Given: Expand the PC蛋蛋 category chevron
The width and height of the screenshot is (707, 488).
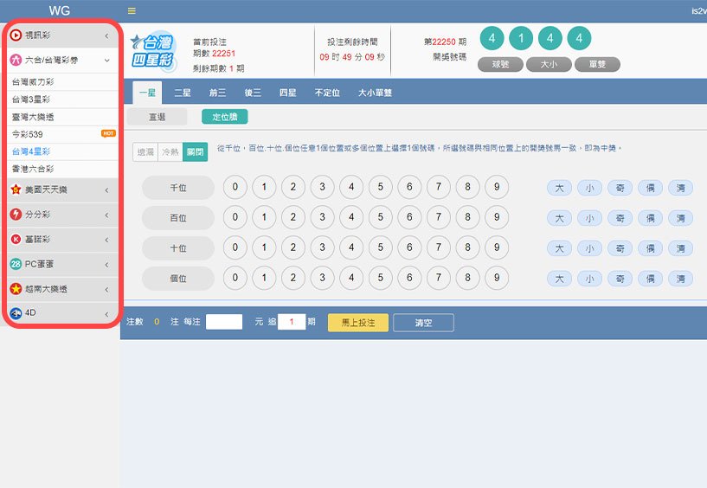Looking at the screenshot, I should 106,264.
